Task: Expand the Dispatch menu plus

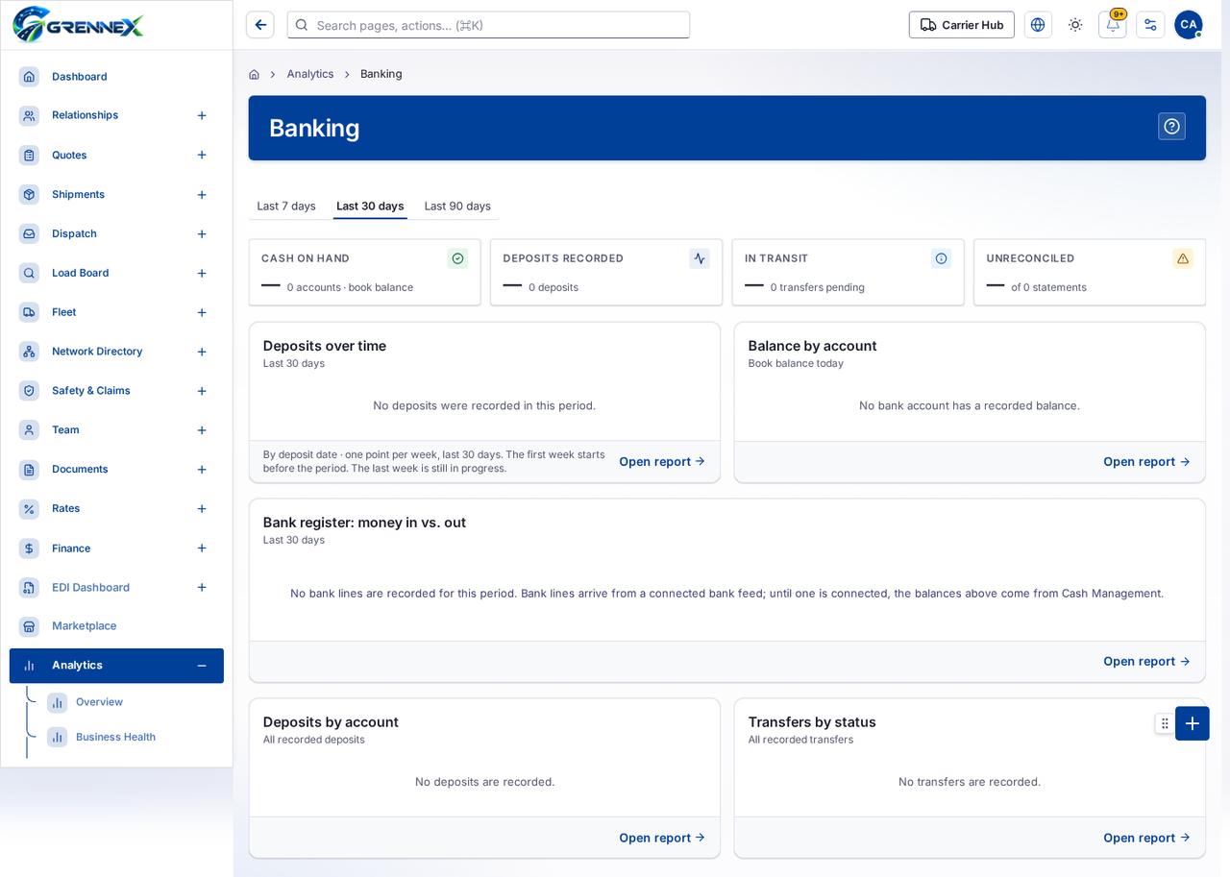Action: pos(202,234)
